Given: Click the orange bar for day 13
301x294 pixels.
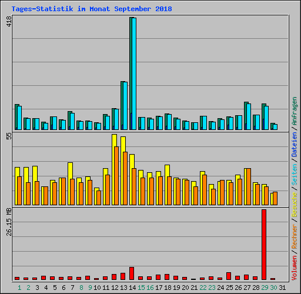Looking at the screenshot, I should [x=125, y=179].
